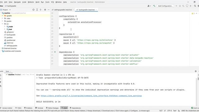The image size is (199, 112).
Task: Select build.gradle in project tree
Action: [x=11, y=35]
